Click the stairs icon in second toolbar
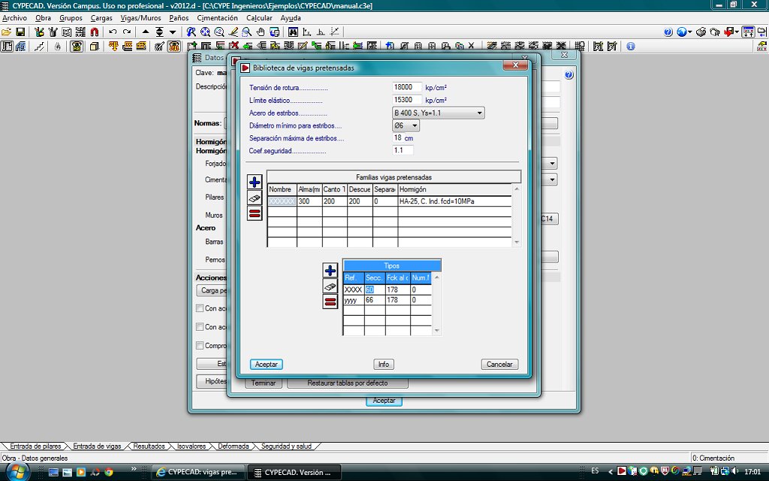 coord(40,47)
